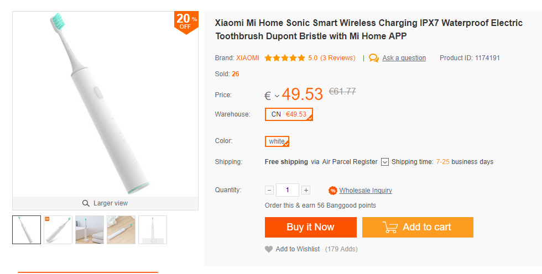Viewport: 542px width, 274px height.
Task: Click the 20% OFF discount badge
Action: point(186,22)
